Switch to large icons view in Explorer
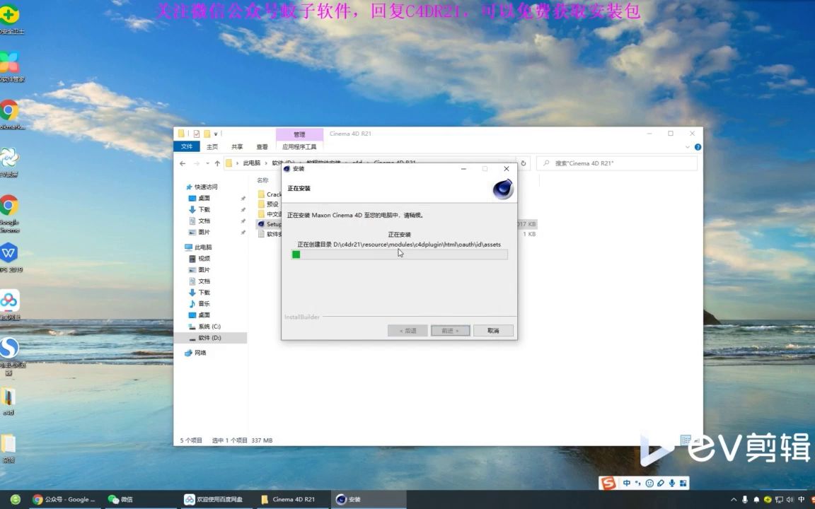 [x=696, y=440]
